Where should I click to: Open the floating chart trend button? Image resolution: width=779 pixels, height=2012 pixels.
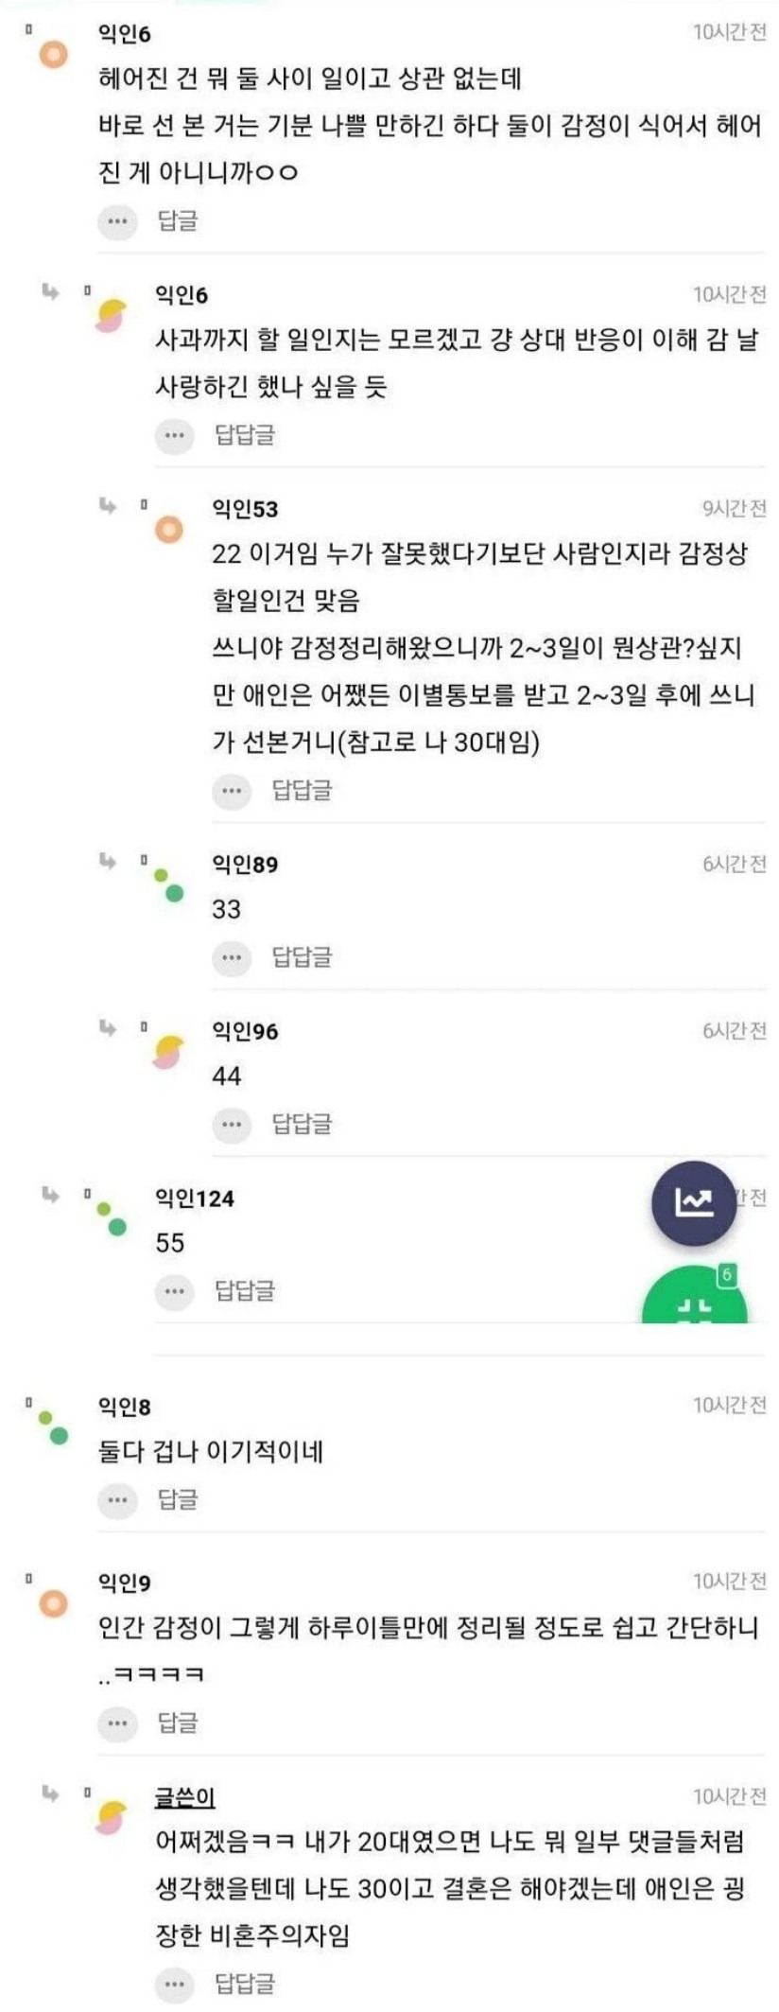click(x=693, y=1202)
